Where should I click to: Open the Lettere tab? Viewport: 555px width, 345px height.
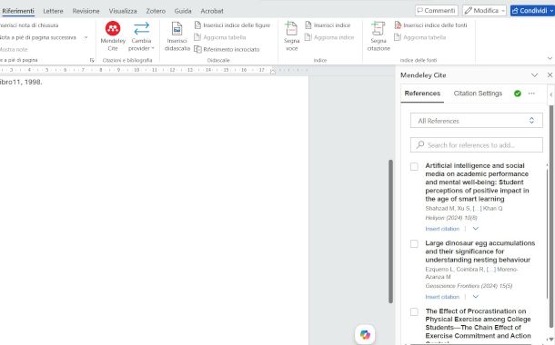coord(53,11)
